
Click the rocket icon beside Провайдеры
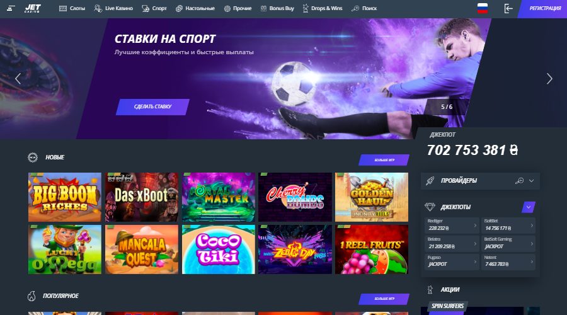pos(430,181)
